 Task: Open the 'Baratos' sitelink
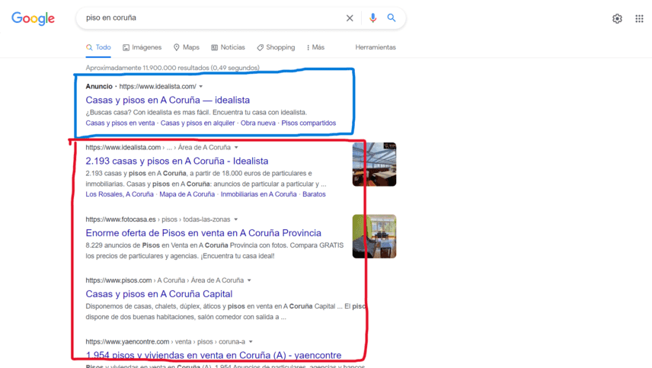[x=314, y=194]
